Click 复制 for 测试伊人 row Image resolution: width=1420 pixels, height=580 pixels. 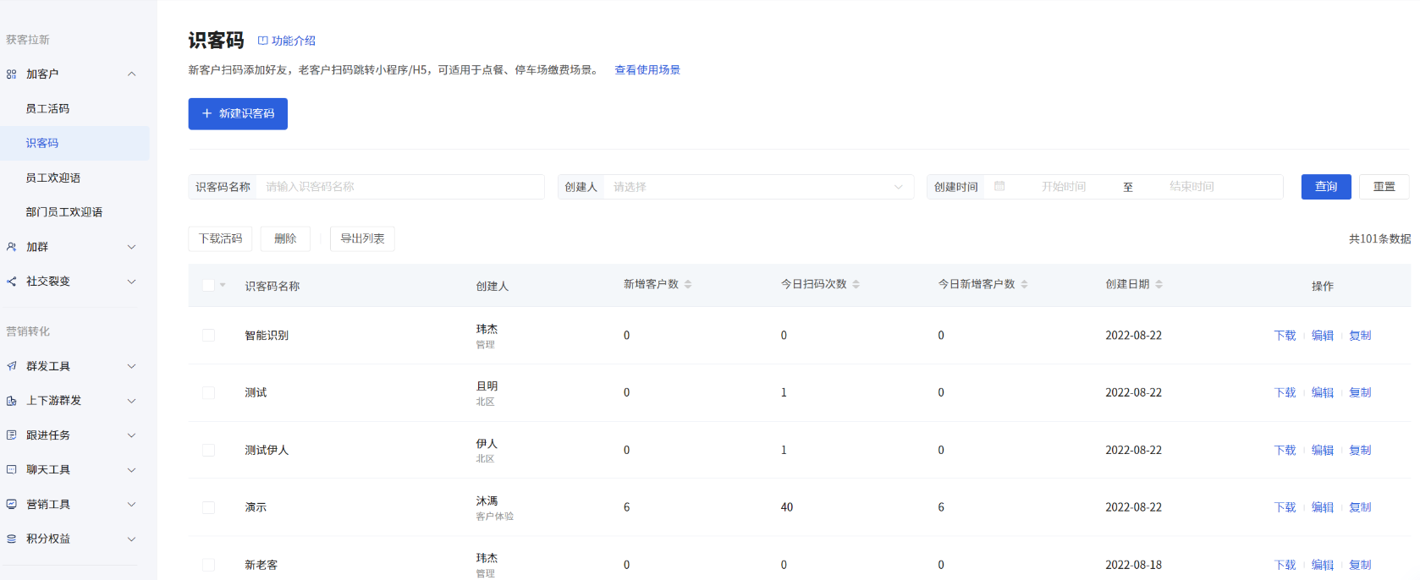[1360, 451]
